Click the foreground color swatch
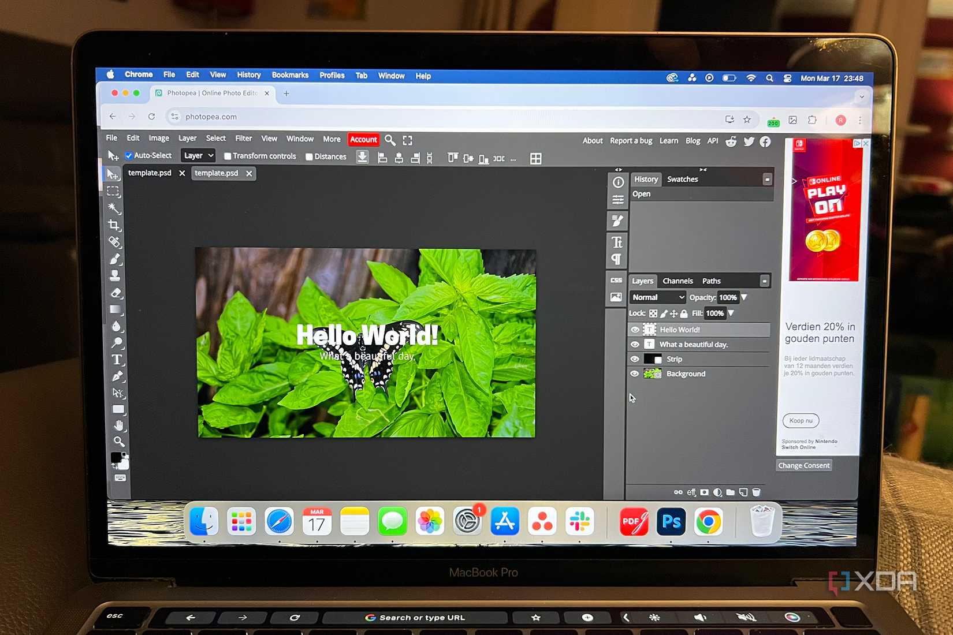This screenshot has height=635, width=953. click(116, 457)
